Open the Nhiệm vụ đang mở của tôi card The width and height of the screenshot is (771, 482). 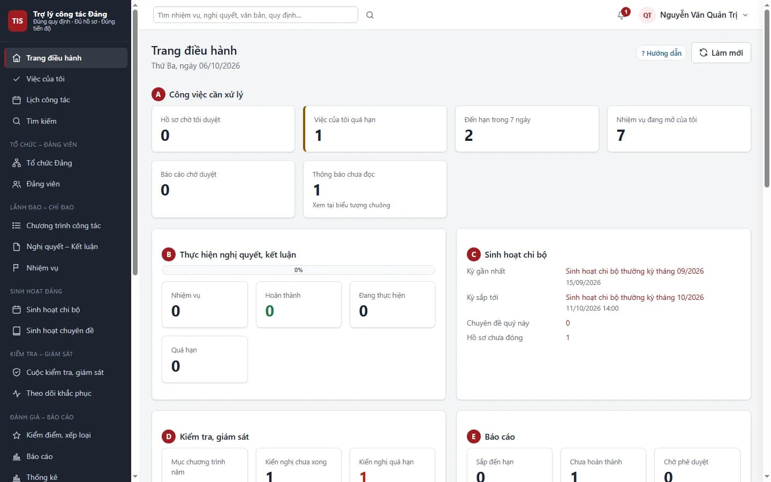click(679, 129)
